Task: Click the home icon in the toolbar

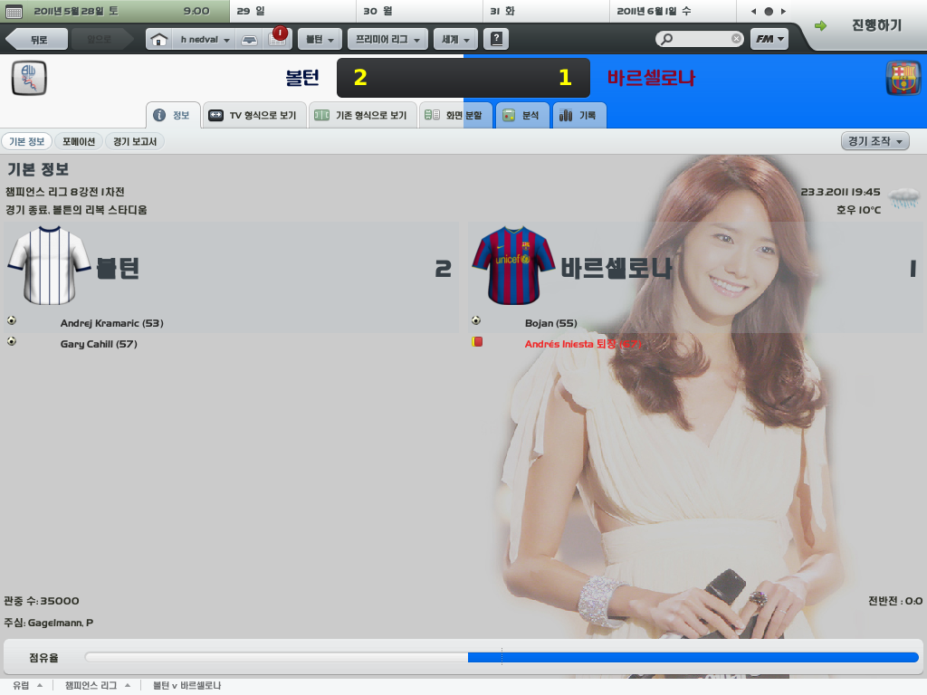Action: (x=159, y=40)
